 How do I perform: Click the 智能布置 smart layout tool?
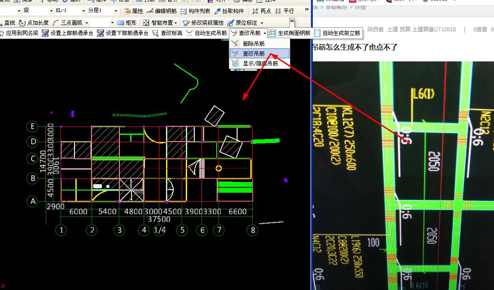(158, 23)
